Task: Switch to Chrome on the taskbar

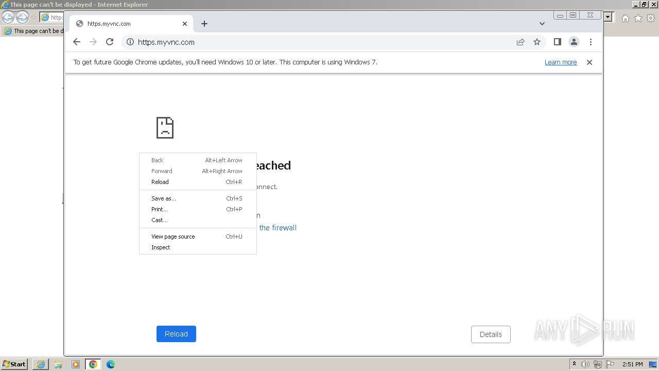Action: point(93,364)
